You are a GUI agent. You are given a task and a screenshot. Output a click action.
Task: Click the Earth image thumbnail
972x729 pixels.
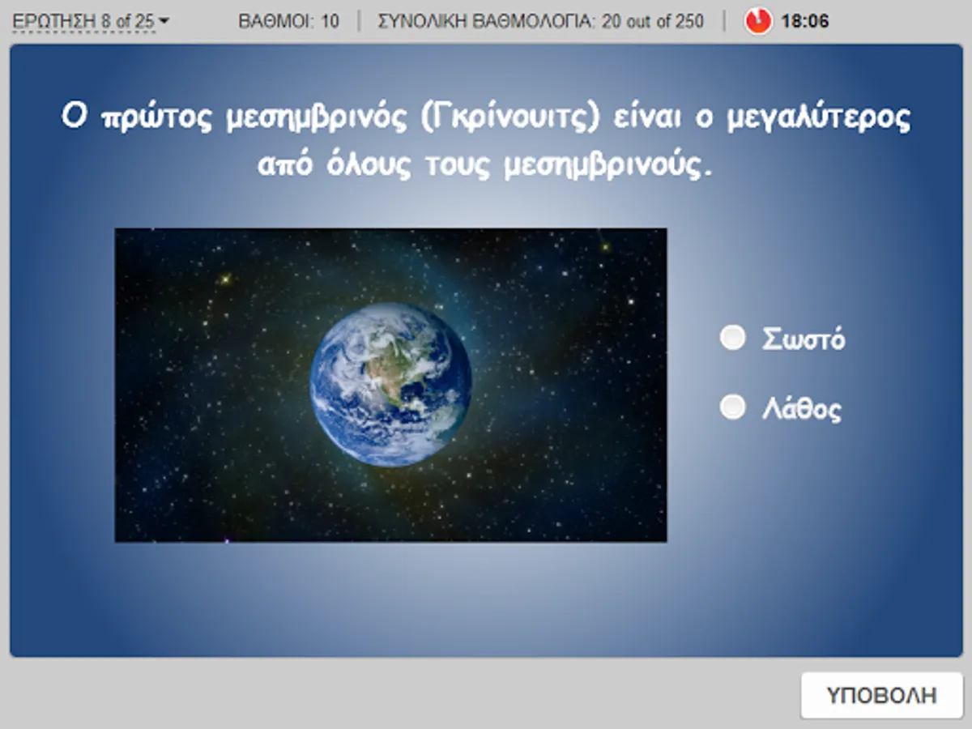[x=390, y=385]
